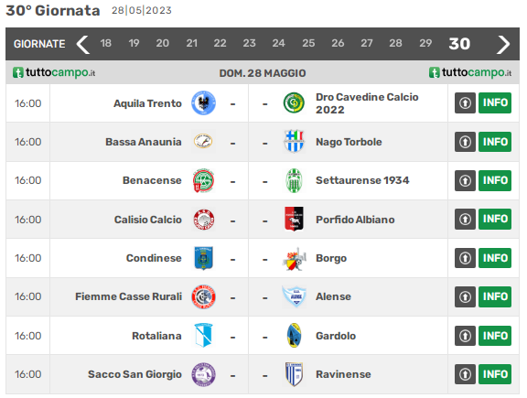Image resolution: width=527 pixels, height=398 pixels.
Task: Jump to giornata 24
Action: [x=278, y=43]
